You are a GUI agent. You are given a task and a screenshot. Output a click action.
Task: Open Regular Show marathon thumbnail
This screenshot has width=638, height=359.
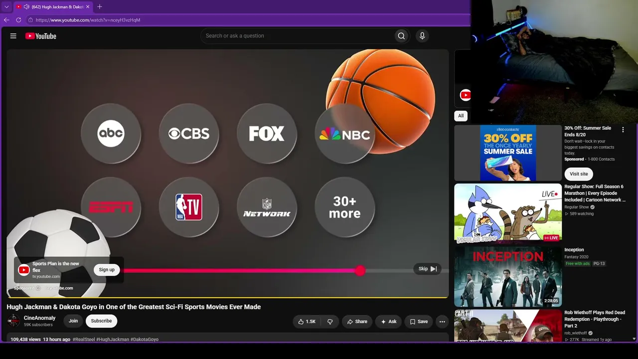point(508,213)
